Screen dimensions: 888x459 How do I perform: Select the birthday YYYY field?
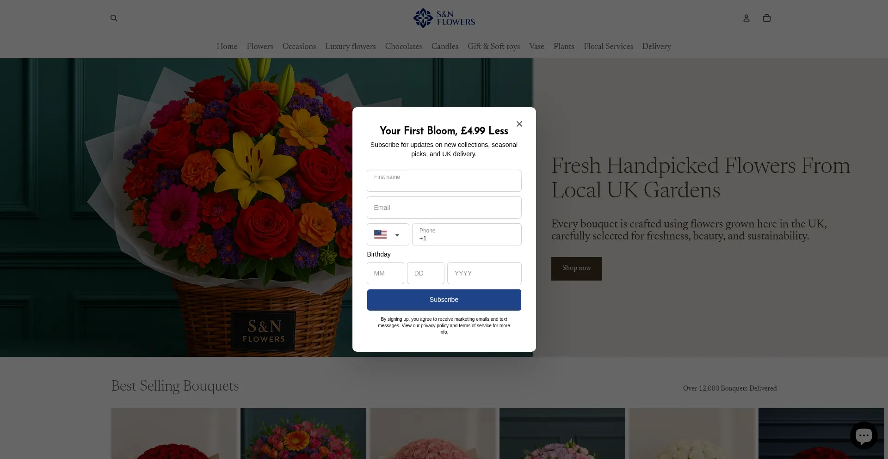point(484,273)
